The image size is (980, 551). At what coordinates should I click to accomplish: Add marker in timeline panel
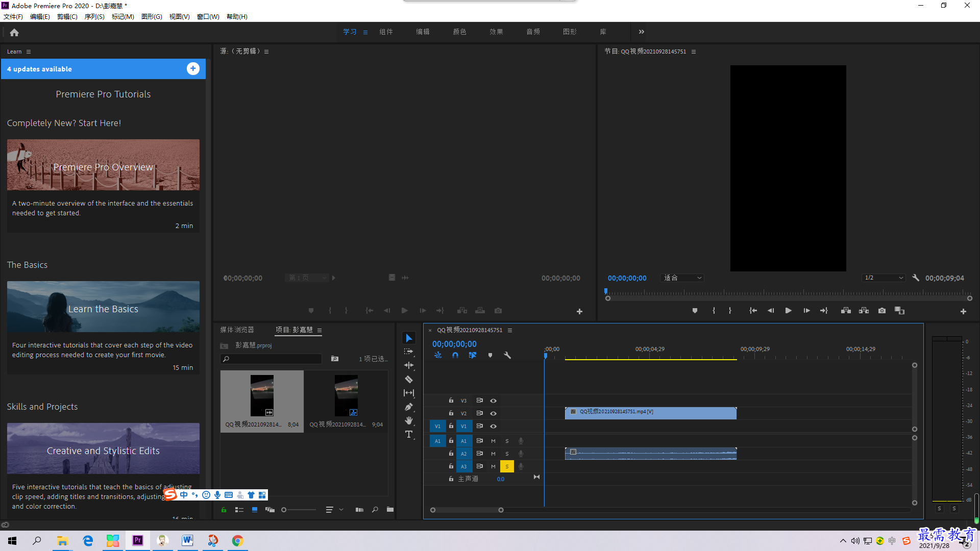click(x=490, y=356)
